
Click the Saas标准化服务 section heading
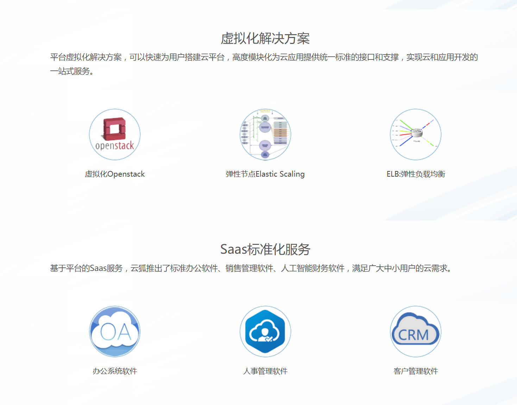click(x=265, y=249)
